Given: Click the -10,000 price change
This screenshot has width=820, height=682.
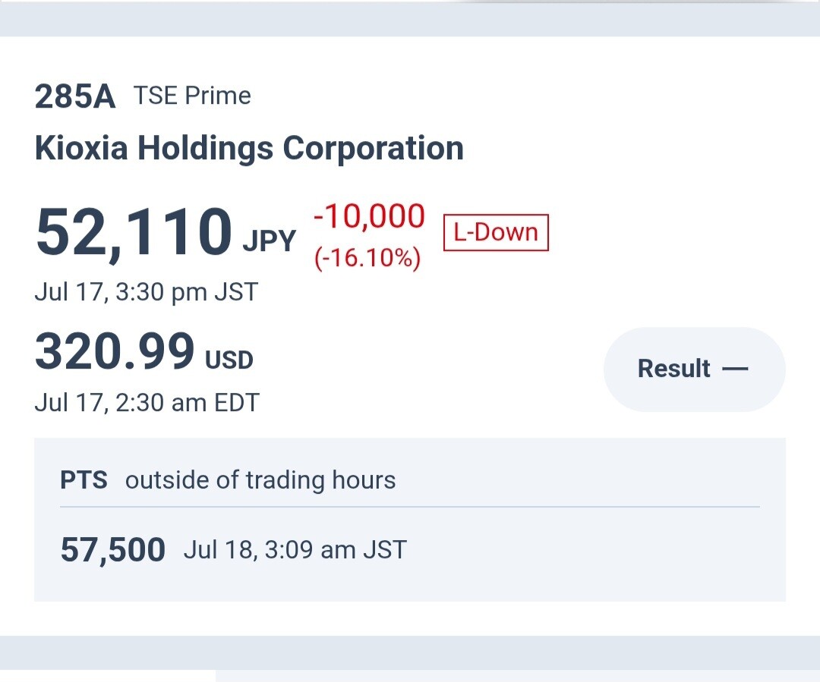Looking at the screenshot, I should click(x=369, y=216).
